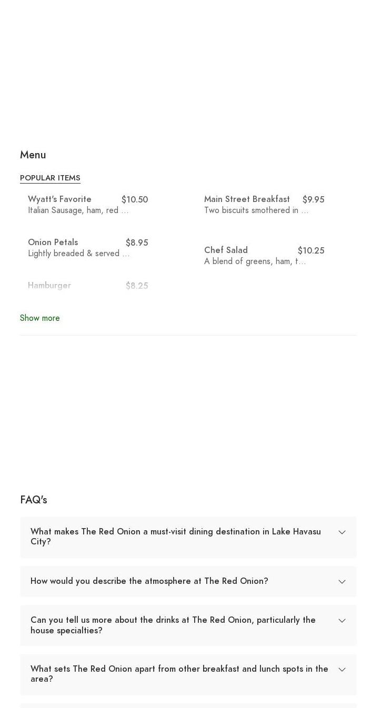Select the Hamburger menu item
The width and height of the screenshot is (371, 708).
coord(49,286)
